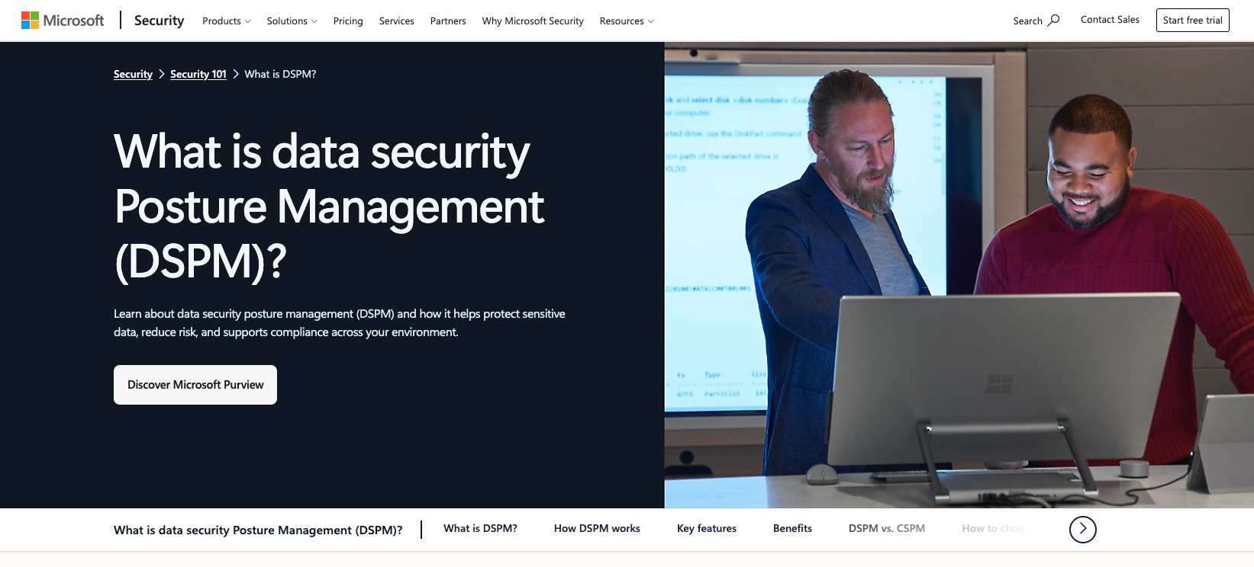Open Why Microsoft Security
1254x567 pixels.
[533, 21]
